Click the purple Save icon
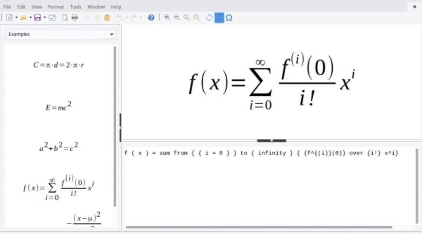This screenshot has width=422, height=234. click(38, 18)
